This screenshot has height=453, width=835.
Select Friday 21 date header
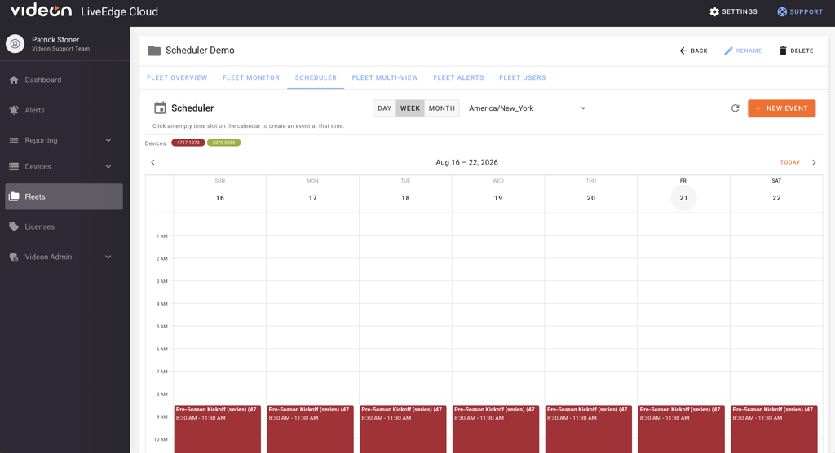point(684,197)
